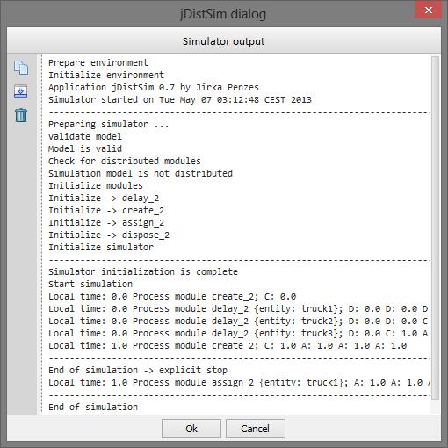This screenshot has height=448, width=448.
Task: Click the log line mentioning entity truck2
Action: (238, 321)
